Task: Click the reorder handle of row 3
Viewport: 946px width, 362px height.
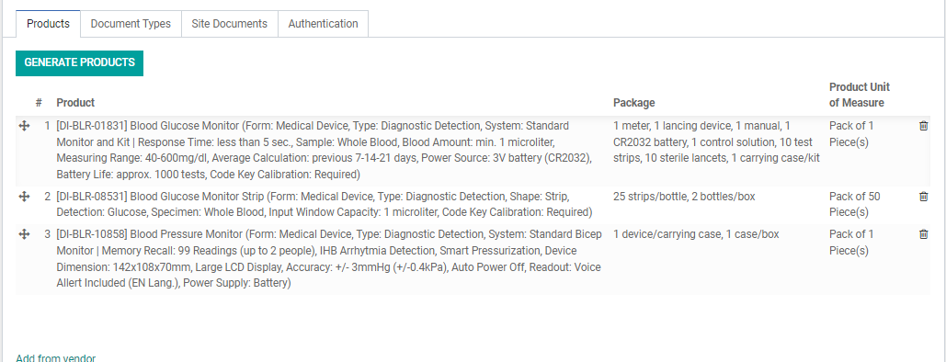Action: tap(24, 234)
